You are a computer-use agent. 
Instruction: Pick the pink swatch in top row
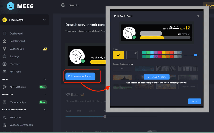coord(160,53)
